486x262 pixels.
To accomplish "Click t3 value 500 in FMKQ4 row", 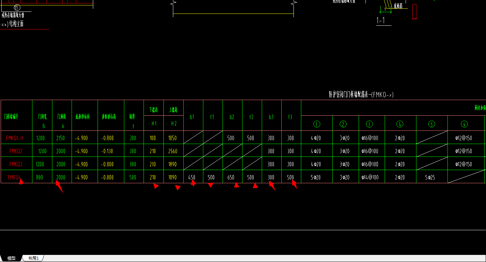I will click(290, 177).
